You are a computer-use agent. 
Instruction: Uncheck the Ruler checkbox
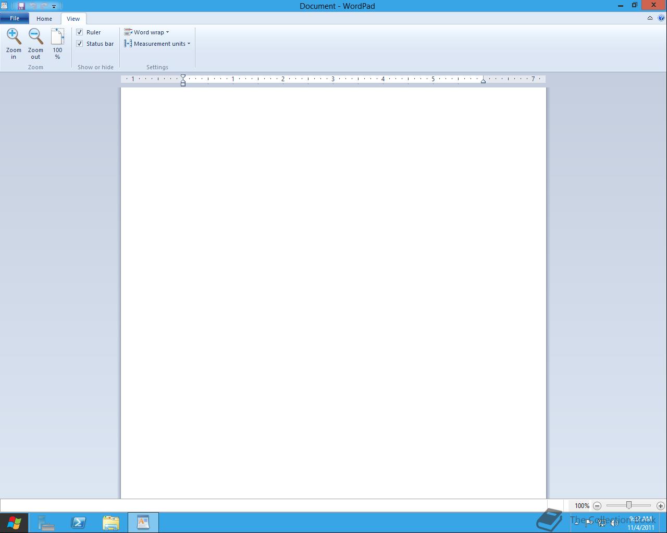pos(80,32)
